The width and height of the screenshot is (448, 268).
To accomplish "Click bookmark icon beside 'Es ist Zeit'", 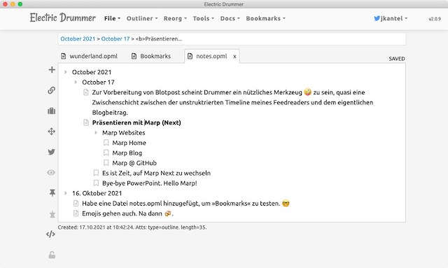I will 96,173.
